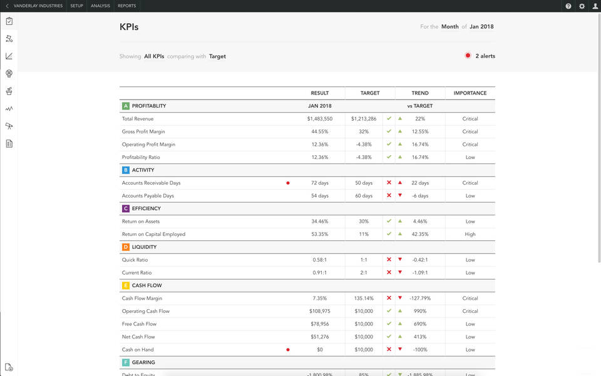Image resolution: width=601 pixels, height=376 pixels.
Task: Select the telescope forecast sidebar icon
Action: click(x=9, y=126)
